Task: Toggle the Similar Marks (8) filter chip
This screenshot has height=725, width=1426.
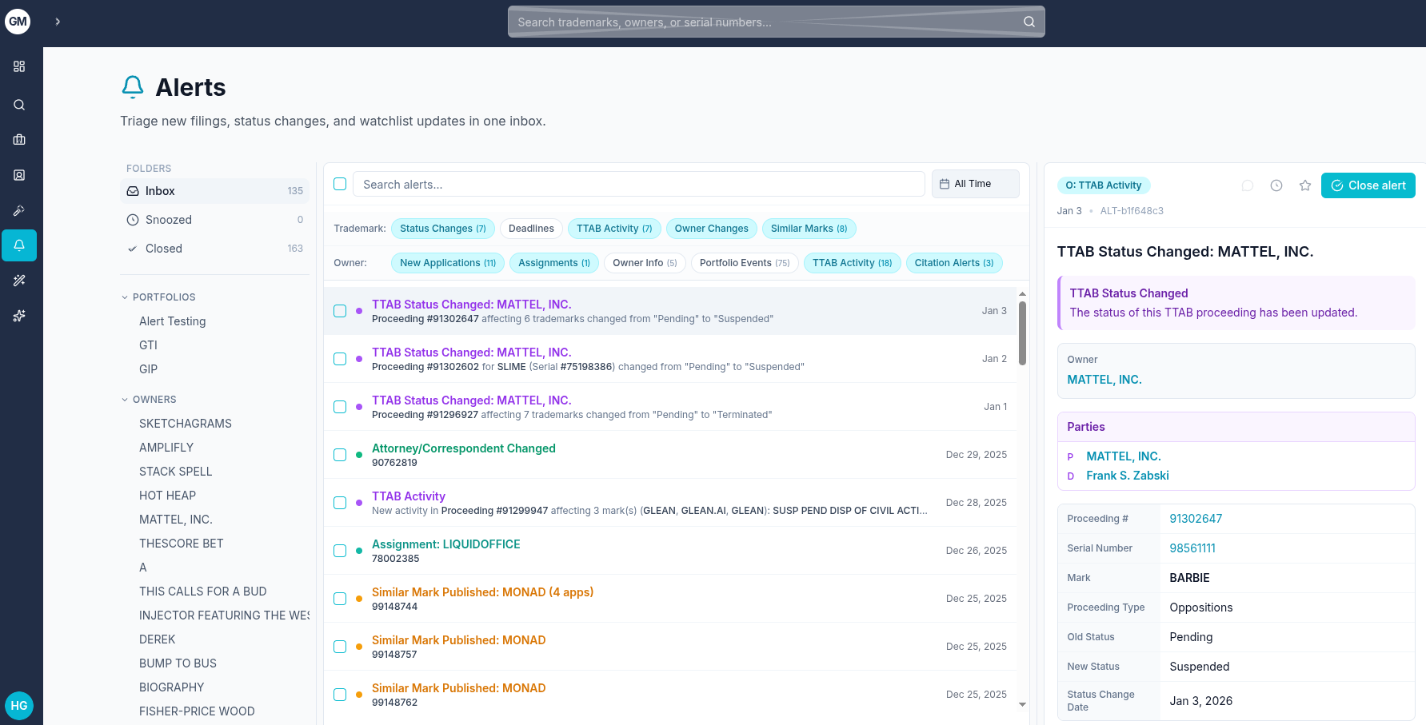Action: click(x=809, y=229)
